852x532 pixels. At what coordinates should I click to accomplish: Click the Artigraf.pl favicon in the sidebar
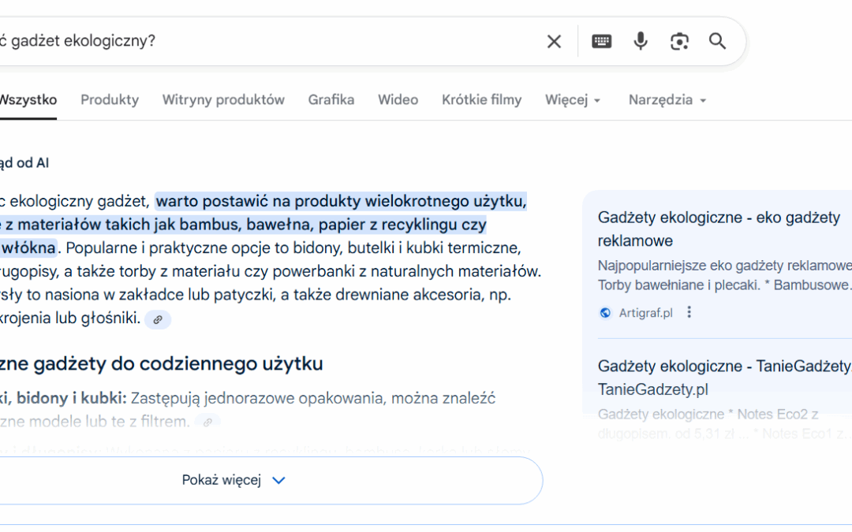tap(603, 312)
